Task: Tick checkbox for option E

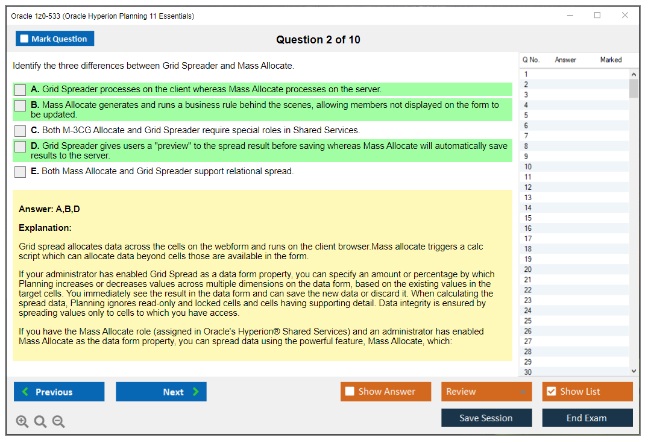Action: point(20,172)
